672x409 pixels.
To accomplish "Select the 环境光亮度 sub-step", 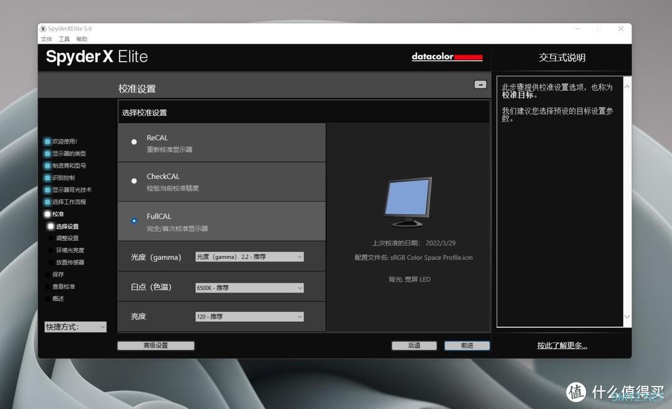I will [x=70, y=250].
